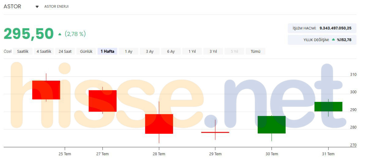
Task: Switch to 4 Saatlik timeframe
Action: pos(44,51)
